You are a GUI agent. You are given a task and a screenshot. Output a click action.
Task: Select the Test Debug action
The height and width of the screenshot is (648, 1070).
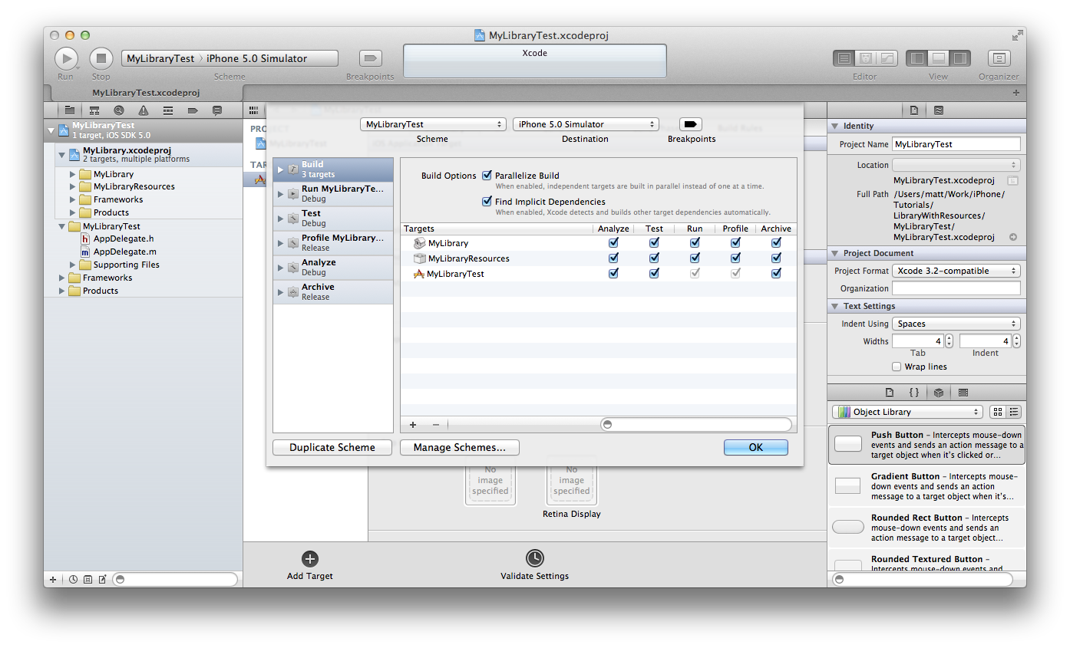[x=333, y=218]
